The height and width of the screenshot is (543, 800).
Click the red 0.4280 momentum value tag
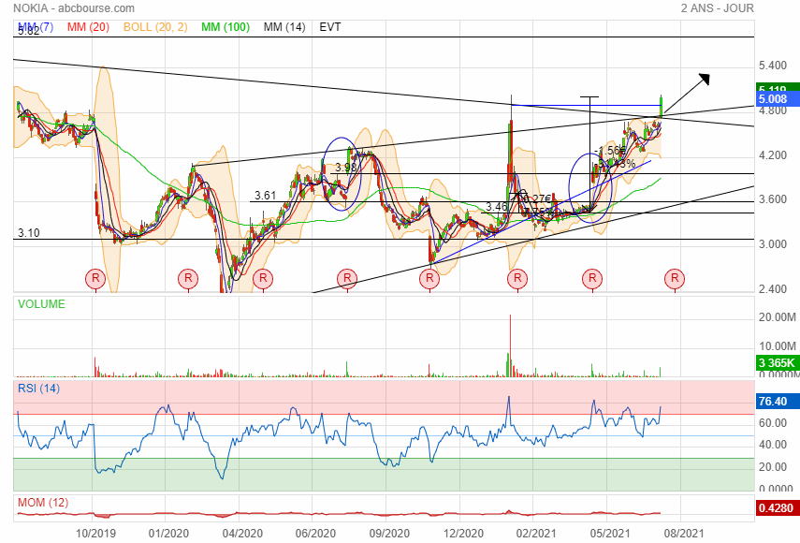[x=777, y=507]
